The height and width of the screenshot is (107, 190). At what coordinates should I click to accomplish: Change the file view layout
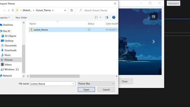point(96,17)
